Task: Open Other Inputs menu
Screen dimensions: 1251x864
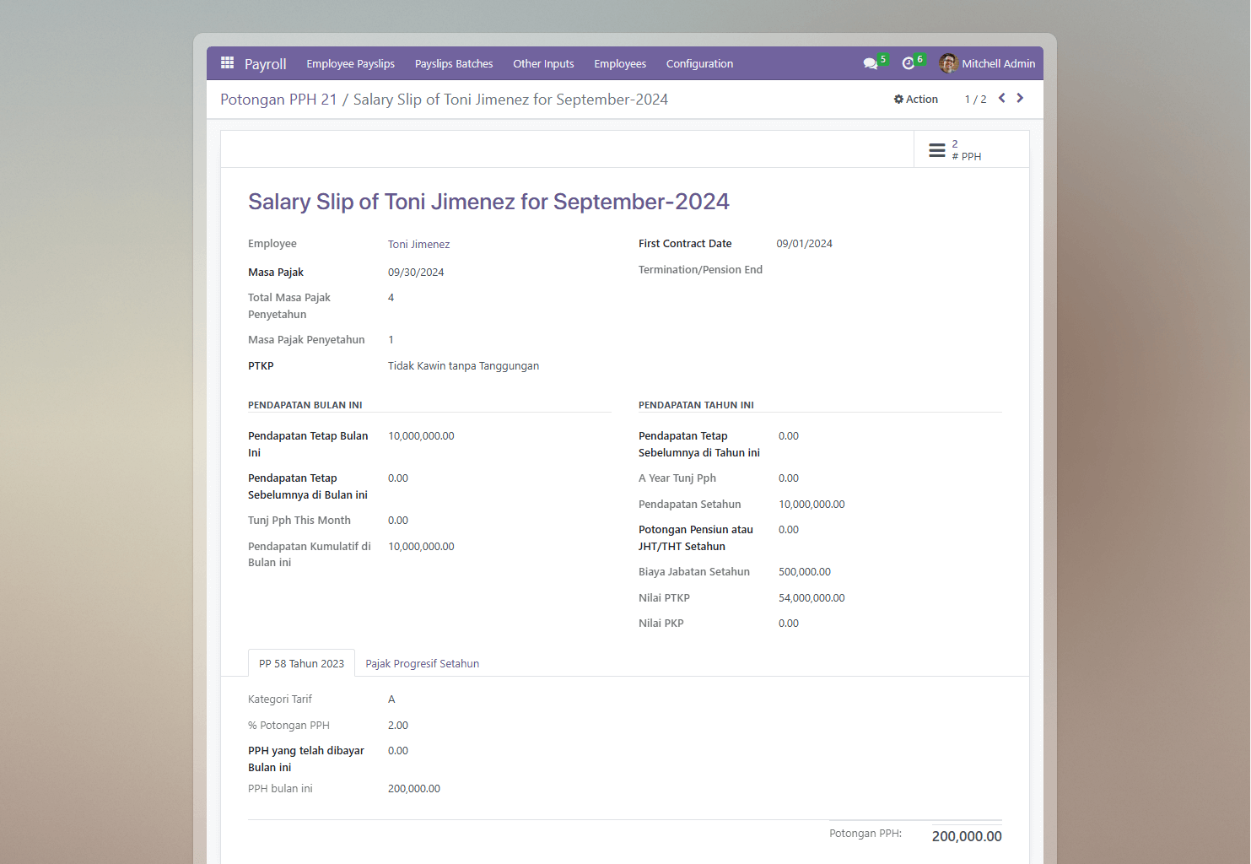Action: coord(543,63)
